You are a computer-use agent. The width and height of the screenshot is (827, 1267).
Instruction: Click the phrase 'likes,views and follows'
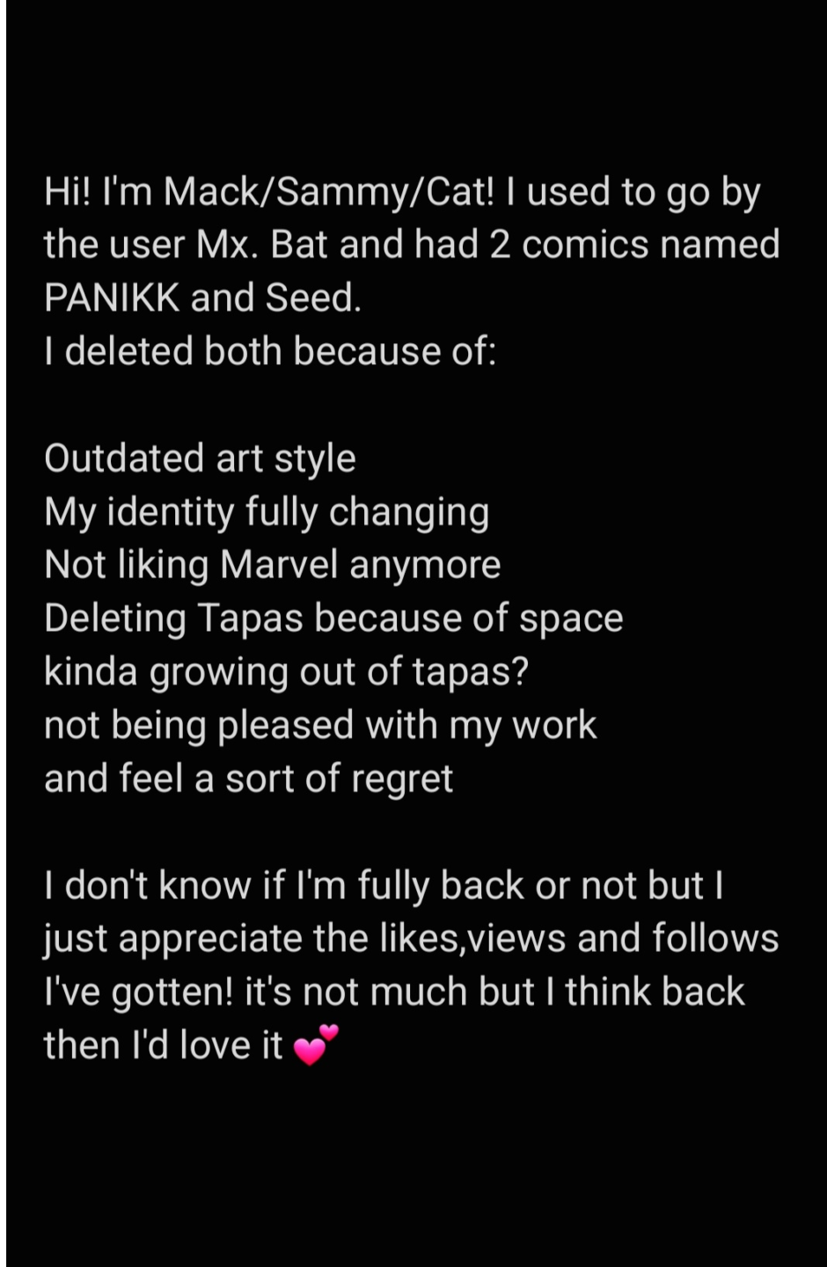[580, 938]
